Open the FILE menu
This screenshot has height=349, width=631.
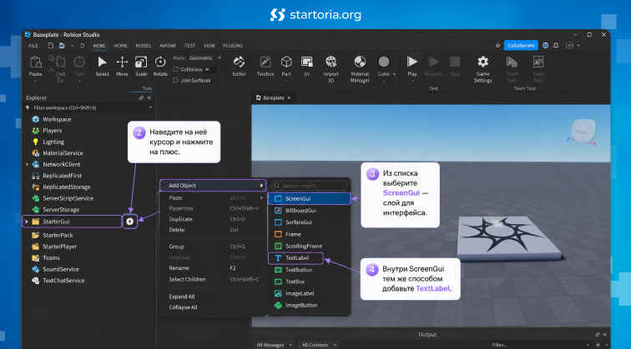coord(33,46)
